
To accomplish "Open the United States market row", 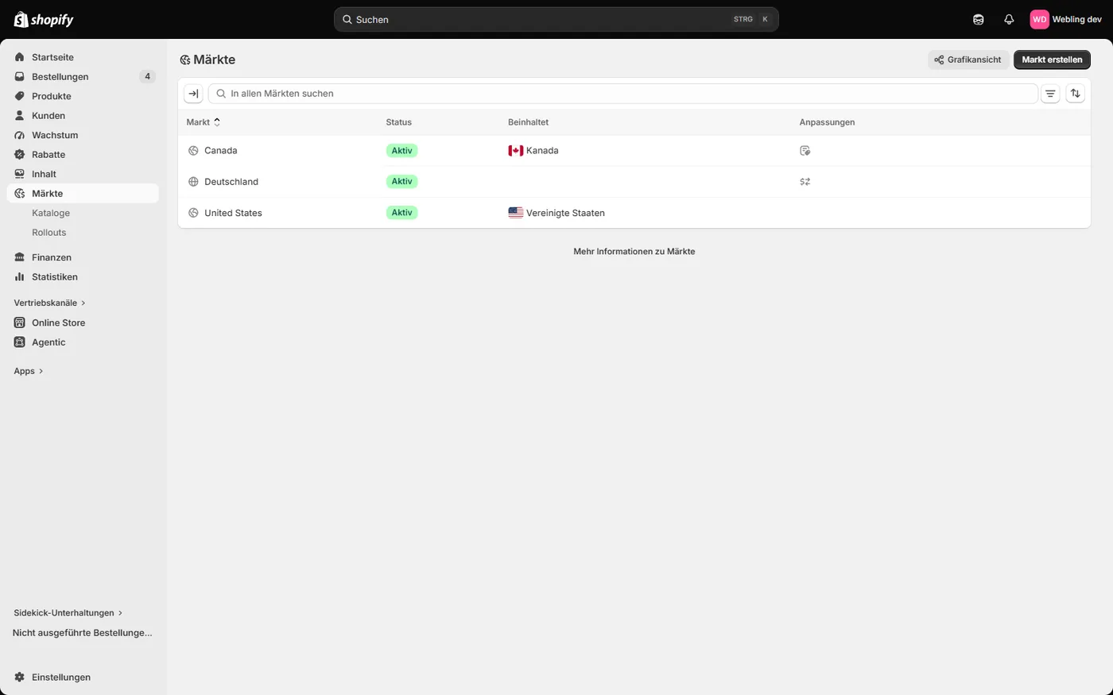I will click(x=634, y=213).
